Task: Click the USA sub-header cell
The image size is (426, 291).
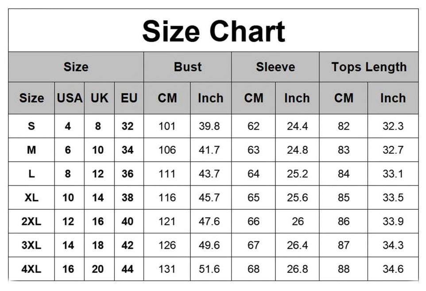Action: pyautogui.click(x=70, y=98)
